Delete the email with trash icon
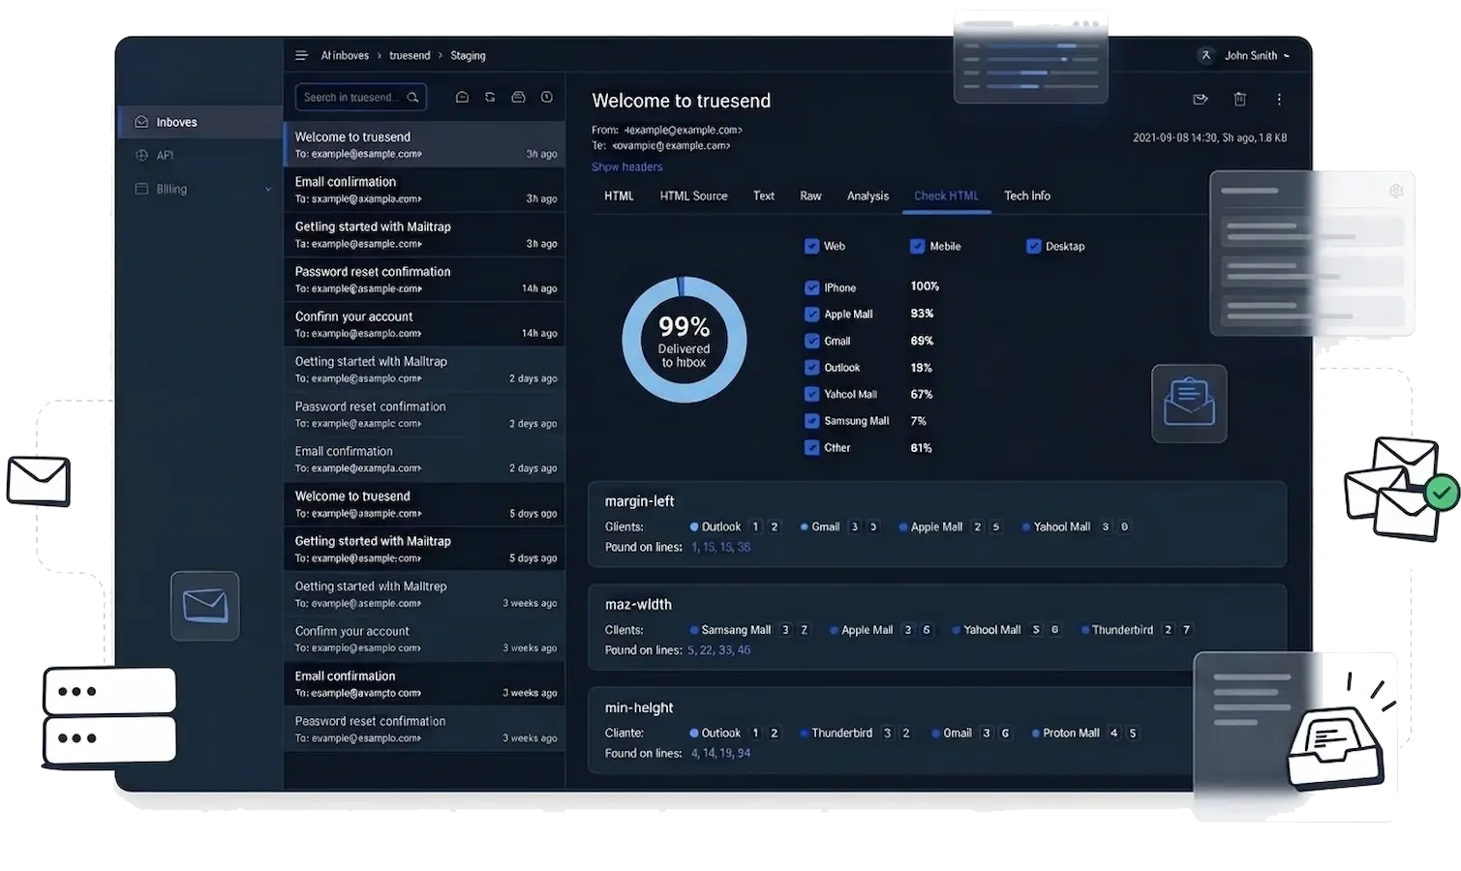Image resolution: width=1461 pixels, height=871 pixels. tap(1239, 99)
